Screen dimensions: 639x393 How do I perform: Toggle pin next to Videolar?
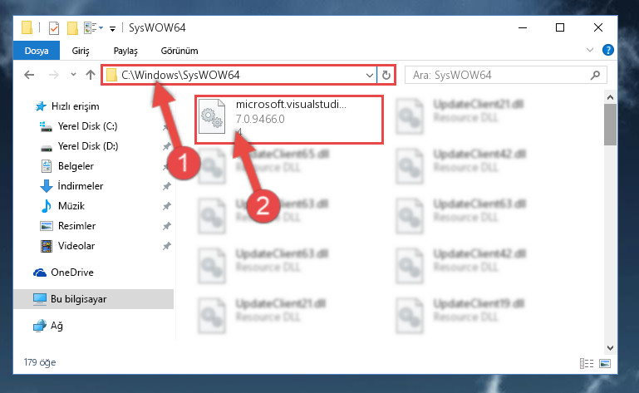[167, 246]
